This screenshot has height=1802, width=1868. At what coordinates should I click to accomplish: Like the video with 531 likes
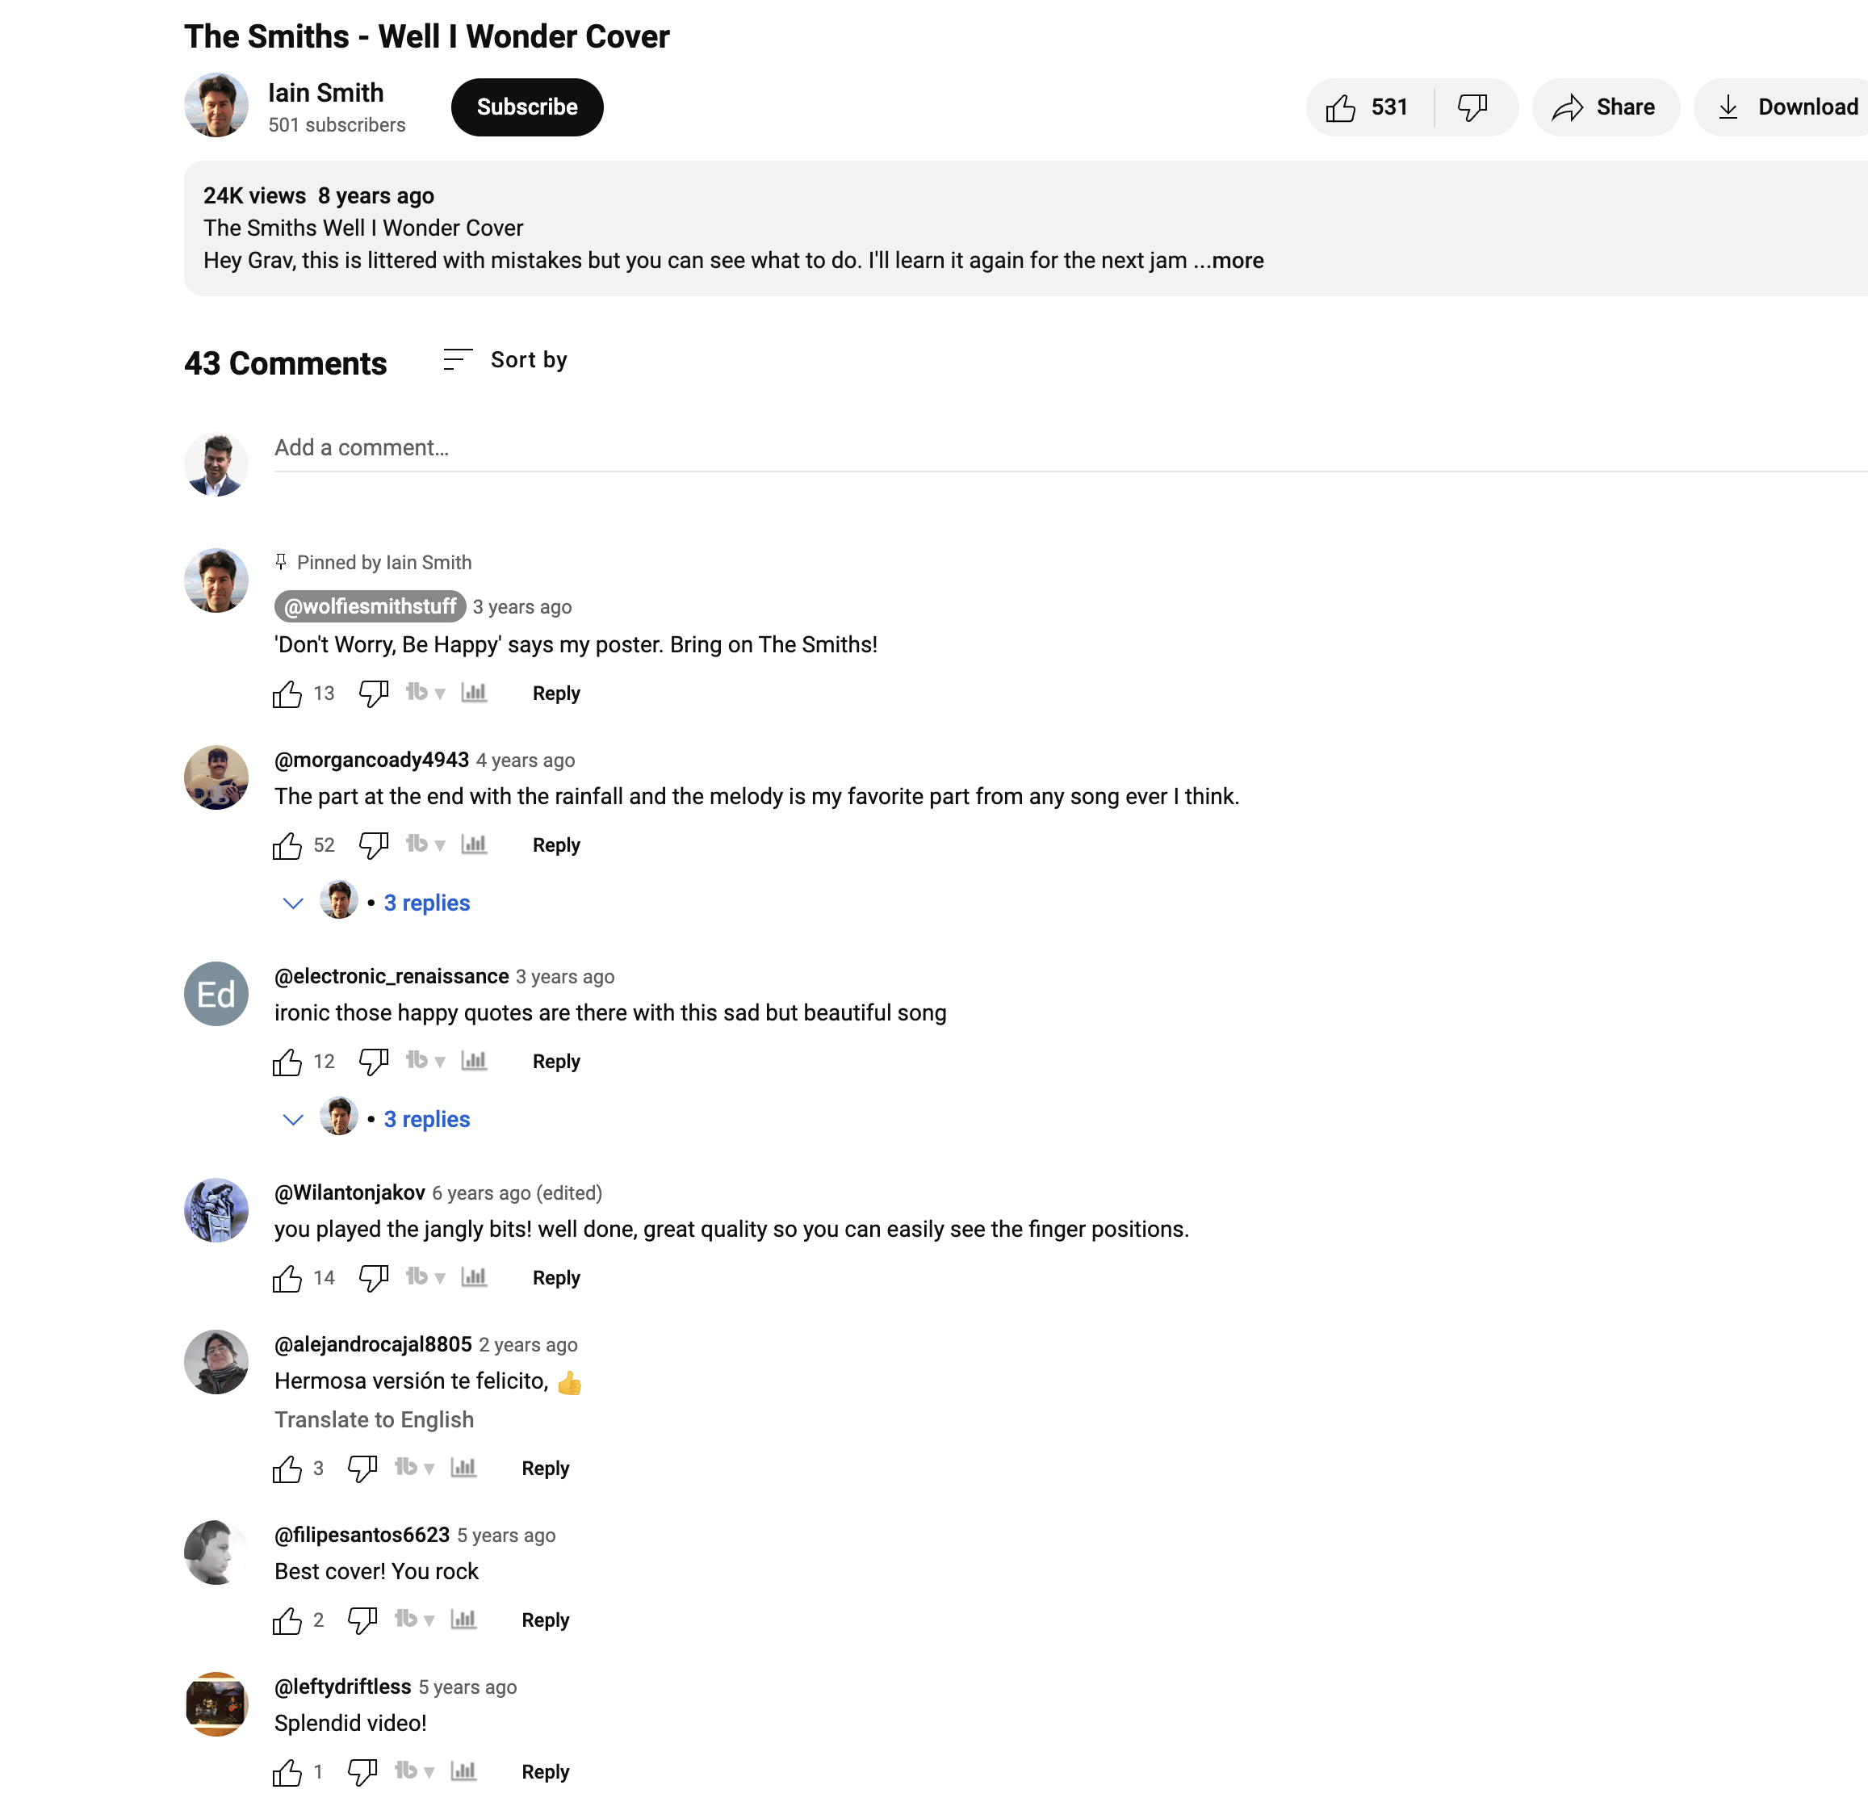pos(1367,107)
